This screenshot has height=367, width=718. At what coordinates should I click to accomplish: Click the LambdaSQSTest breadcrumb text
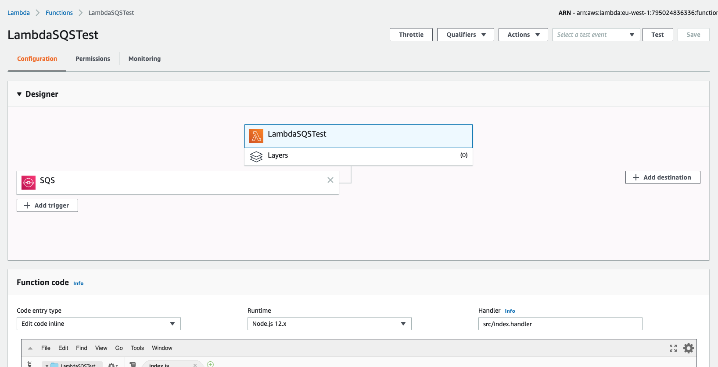click(x=111, y=13)
